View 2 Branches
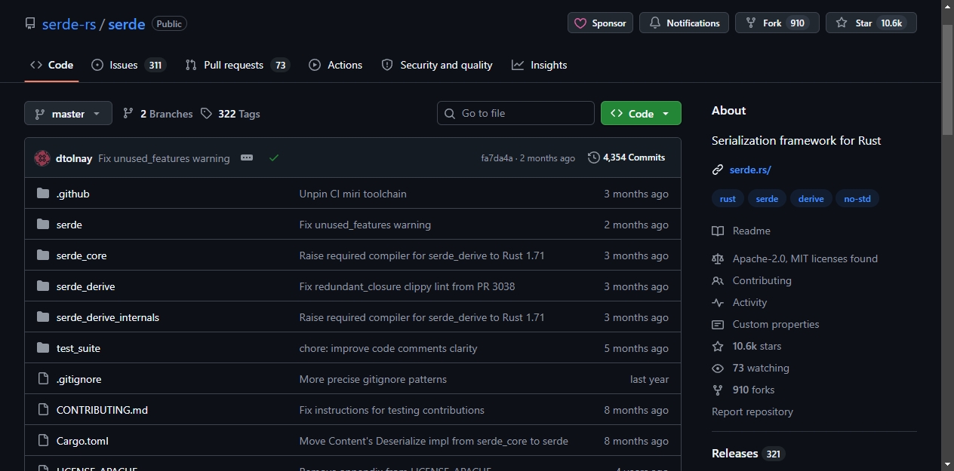This screenshot has height=471, width=954. 158,114
